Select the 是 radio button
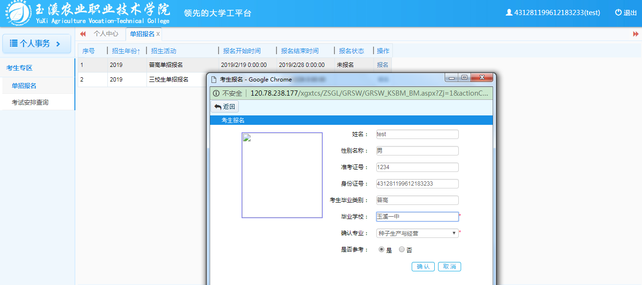Screen dimensions: 642x285 [x=382, y=250]
